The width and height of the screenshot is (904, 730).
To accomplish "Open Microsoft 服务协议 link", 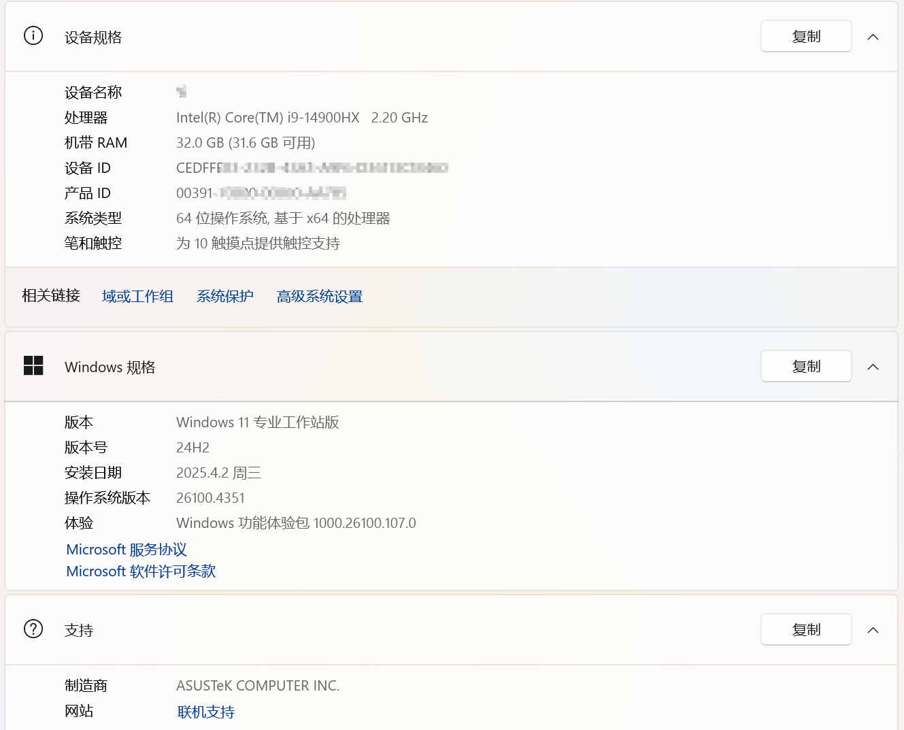I will coord(127,549).
